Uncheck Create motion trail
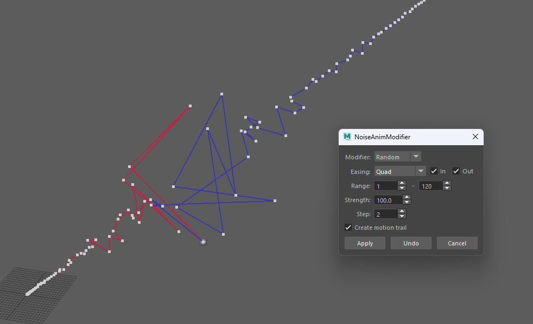The width and height of the screenshot is (533, 324). coord(348,228)
